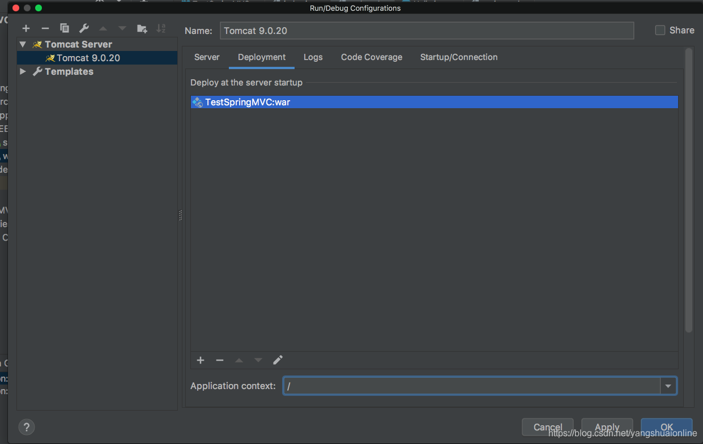Open the Logs tab

[313, 57]
